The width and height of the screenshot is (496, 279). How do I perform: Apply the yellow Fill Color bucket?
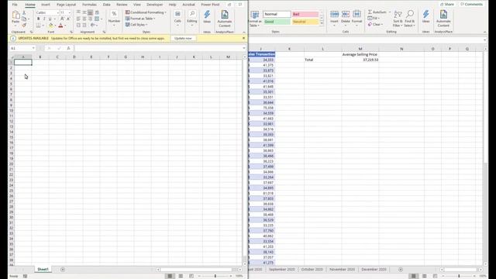point(50,26)
